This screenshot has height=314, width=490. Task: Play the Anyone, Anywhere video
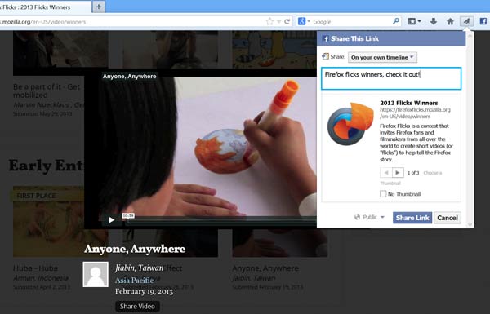(112, 220)
